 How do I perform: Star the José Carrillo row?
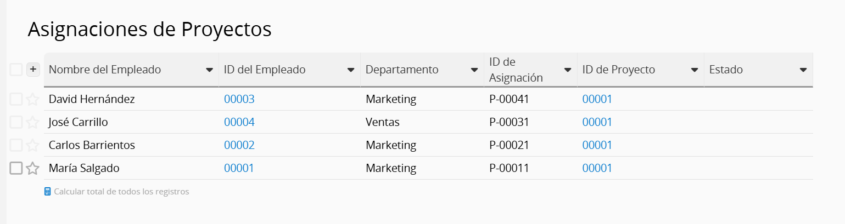[x=33, y=122]
